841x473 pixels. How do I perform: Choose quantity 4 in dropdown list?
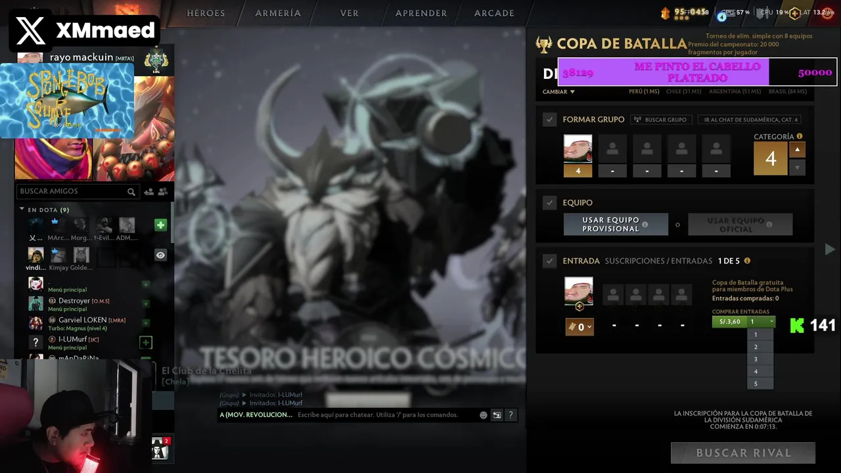click(x=760, y=372)
